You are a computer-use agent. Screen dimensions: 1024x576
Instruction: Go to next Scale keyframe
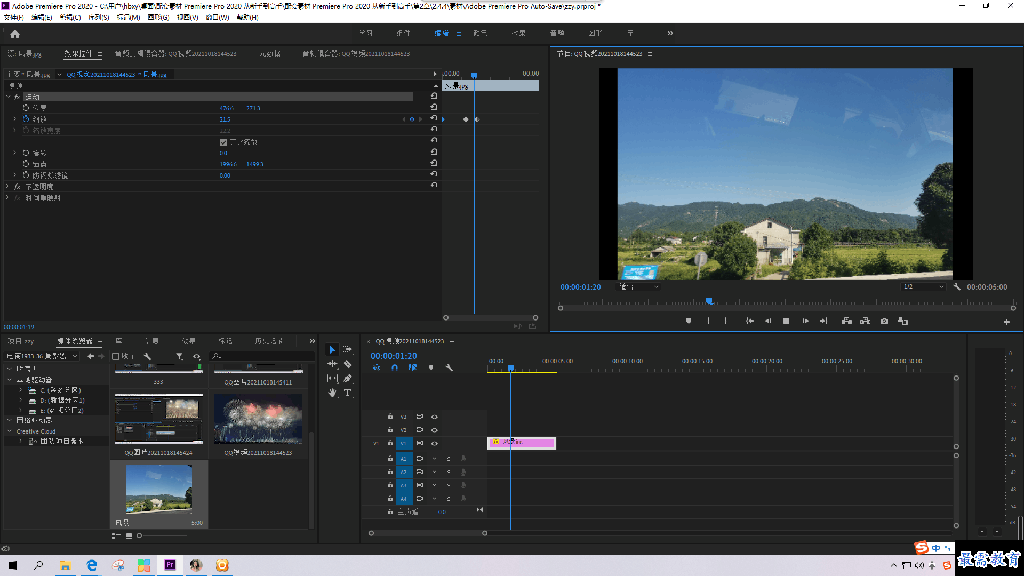point(421,119)
